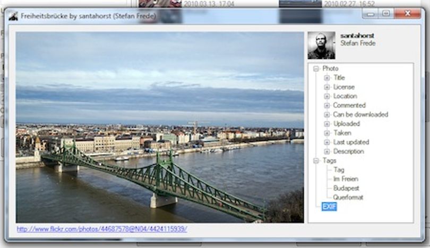The height and width of the screenshot is (248, 430).
Task: Minimize the photo details window
Action: click(x=371, y=14)
